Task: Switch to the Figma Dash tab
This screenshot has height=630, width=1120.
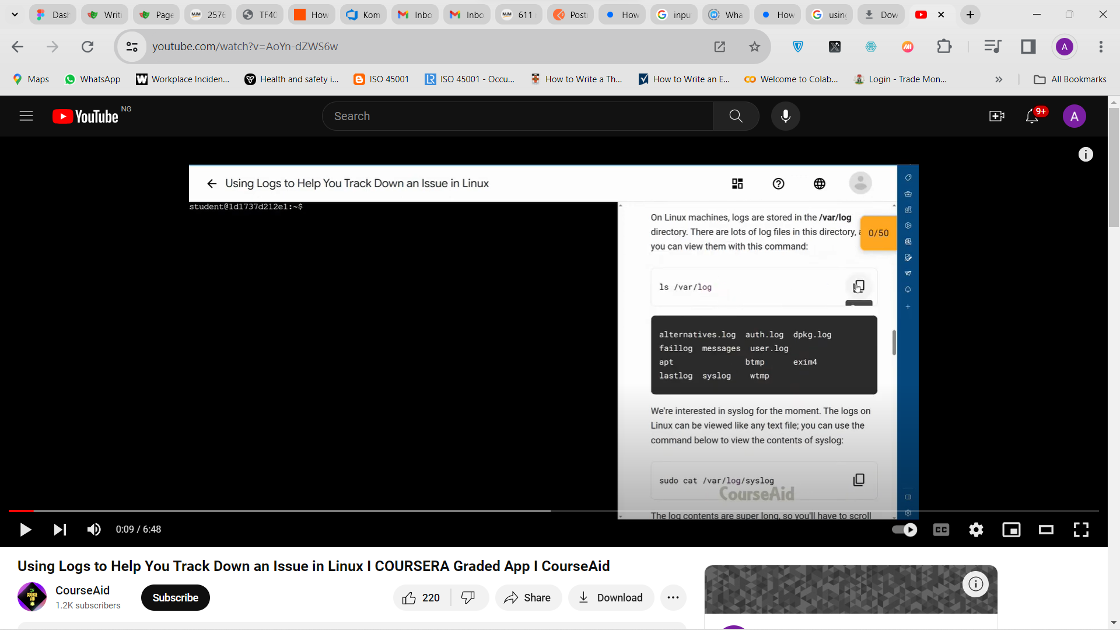Action: 52,15
